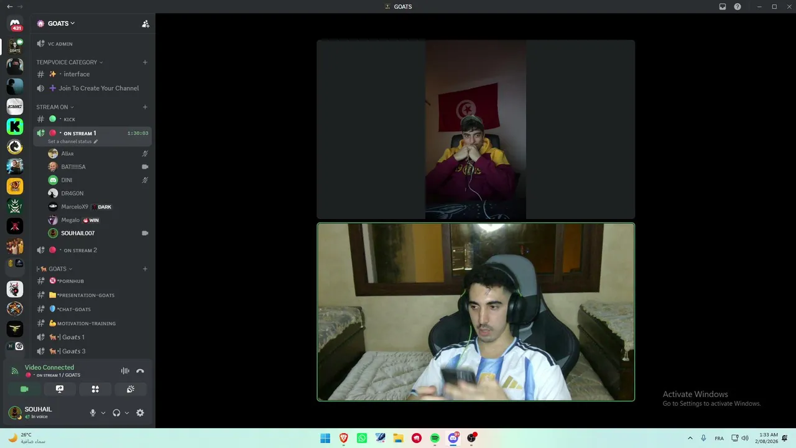Deafen with the headphones icon
The image size is (796, 448).
[x=116, y=413]
